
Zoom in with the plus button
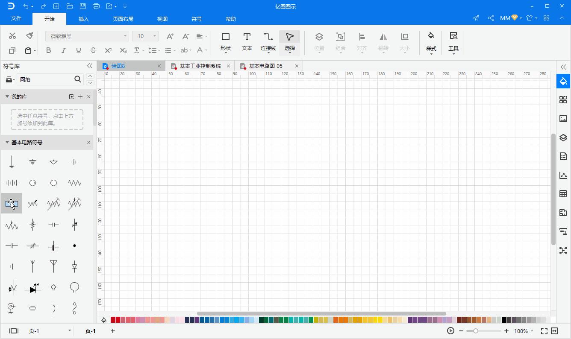tap(506, 331)
